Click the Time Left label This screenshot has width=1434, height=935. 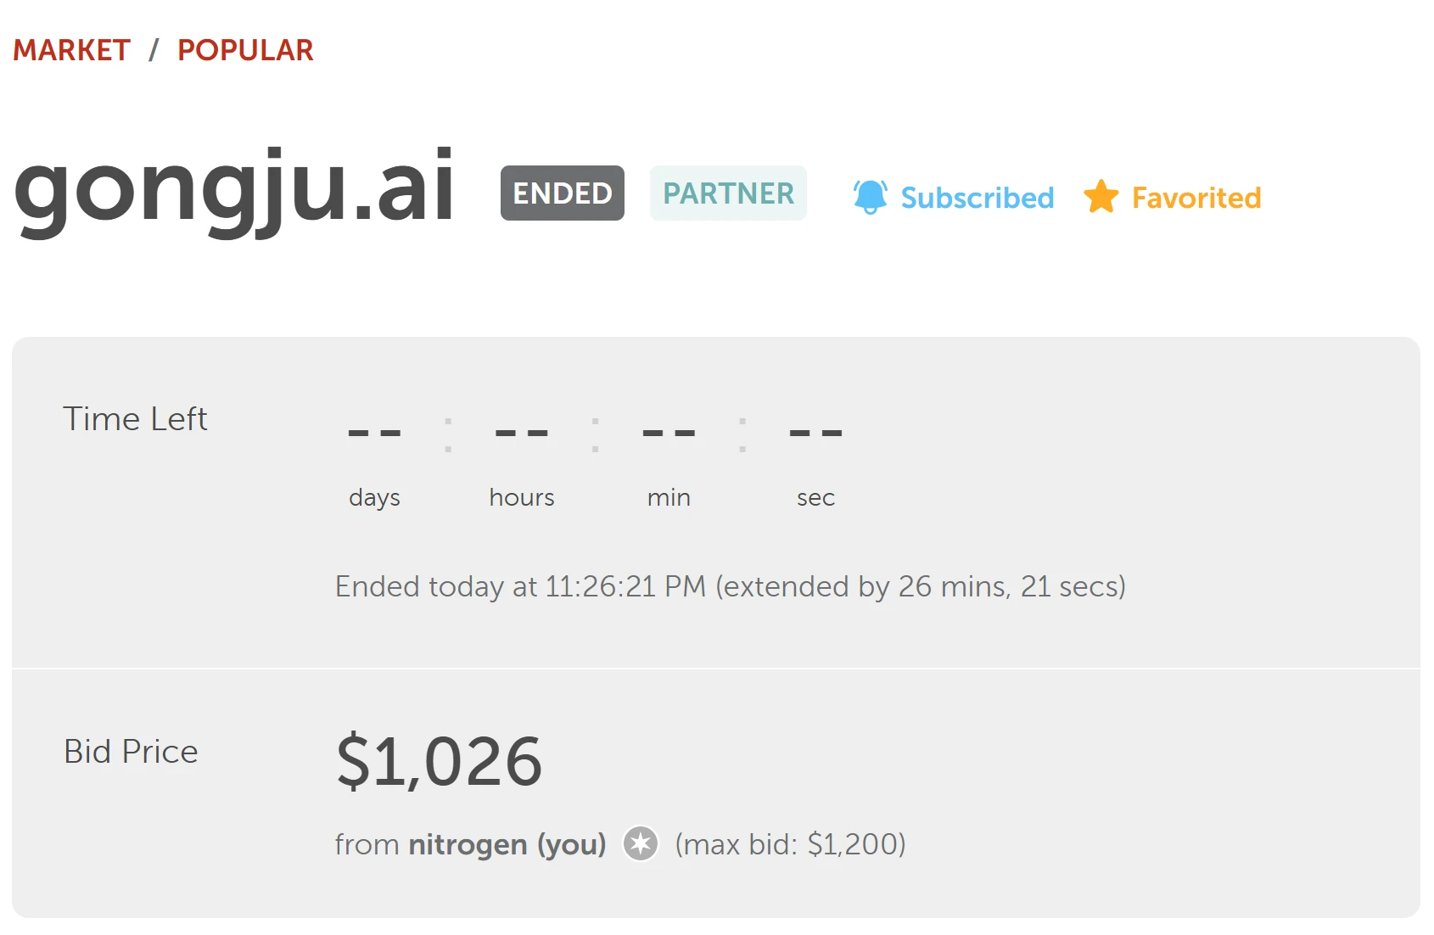coord(135,419)
